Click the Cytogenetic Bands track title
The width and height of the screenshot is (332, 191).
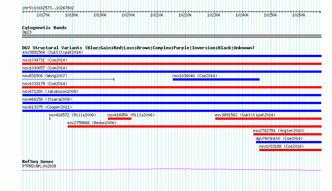pyautogui.click(x=44, y=28)
